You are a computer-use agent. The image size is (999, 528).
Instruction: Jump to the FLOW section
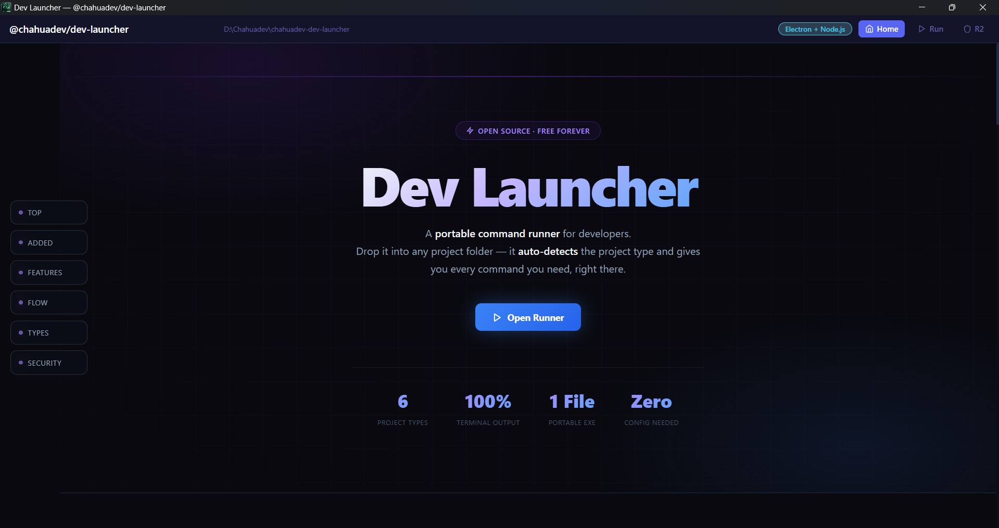(48, 302)
